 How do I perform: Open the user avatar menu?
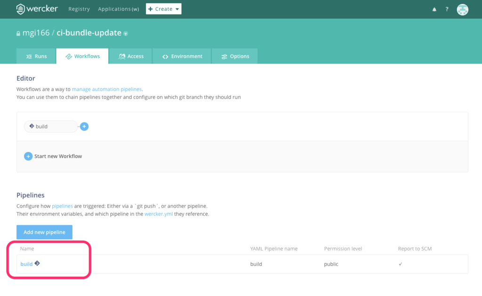[462, 9]
